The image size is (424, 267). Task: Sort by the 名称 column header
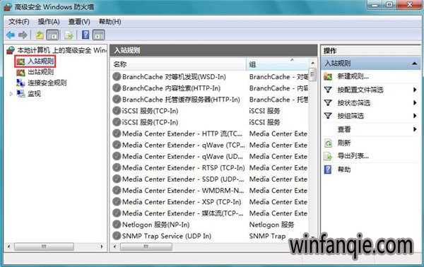pos(178,64)
